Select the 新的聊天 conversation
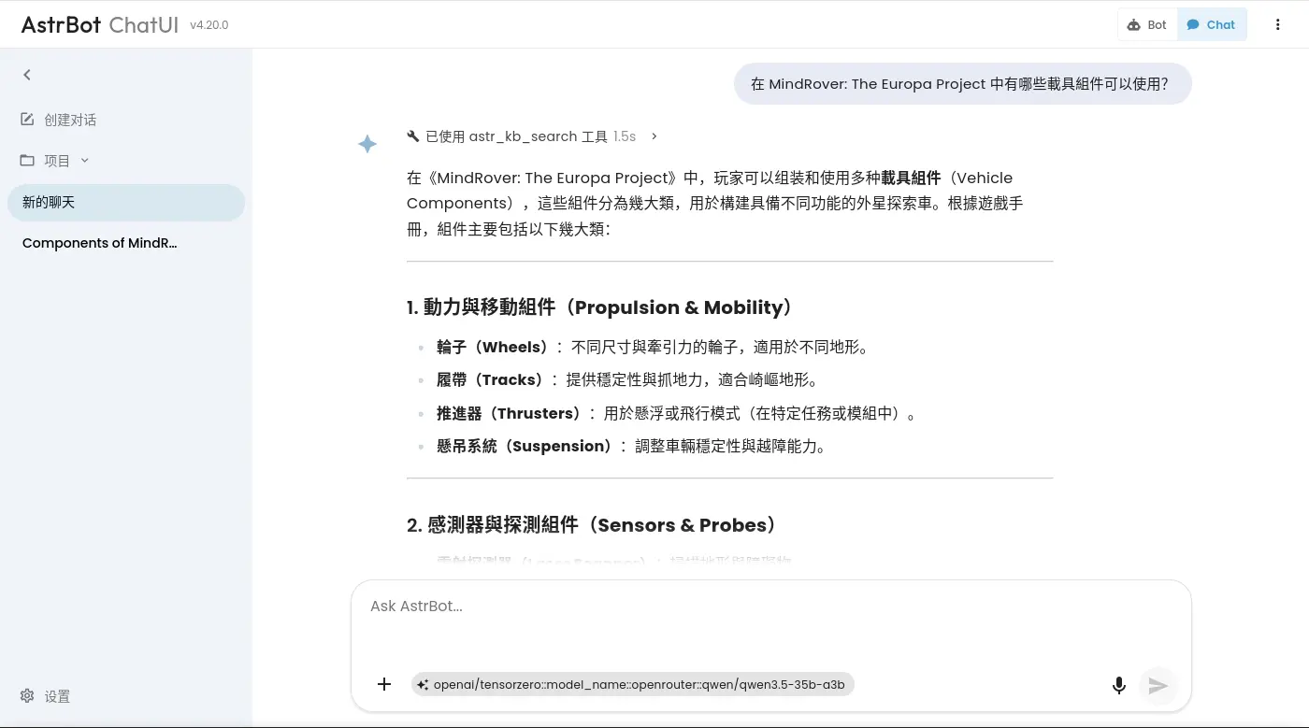 tap(125, 203)
